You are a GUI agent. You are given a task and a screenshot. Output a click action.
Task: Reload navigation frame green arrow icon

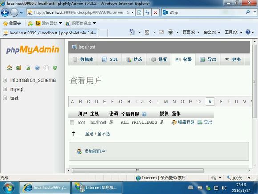55,68
